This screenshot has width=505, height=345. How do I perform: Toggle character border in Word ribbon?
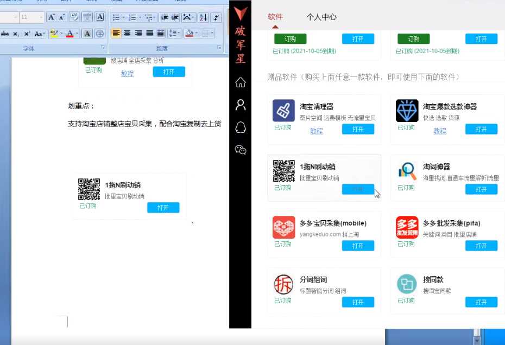click(100, 17)
